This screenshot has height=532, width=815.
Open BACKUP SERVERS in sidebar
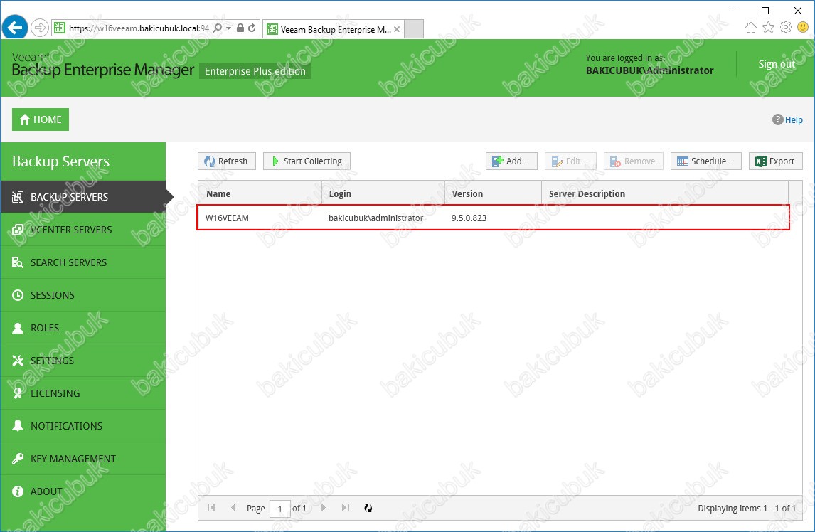pyautogui.click(x=83, y=196)
